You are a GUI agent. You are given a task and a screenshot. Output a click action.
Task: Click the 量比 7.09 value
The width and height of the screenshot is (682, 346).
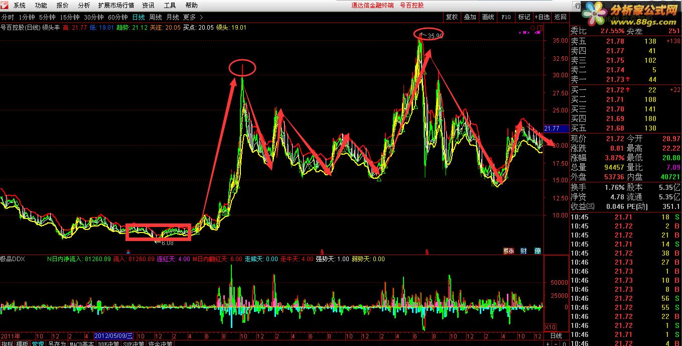(673, 167)
